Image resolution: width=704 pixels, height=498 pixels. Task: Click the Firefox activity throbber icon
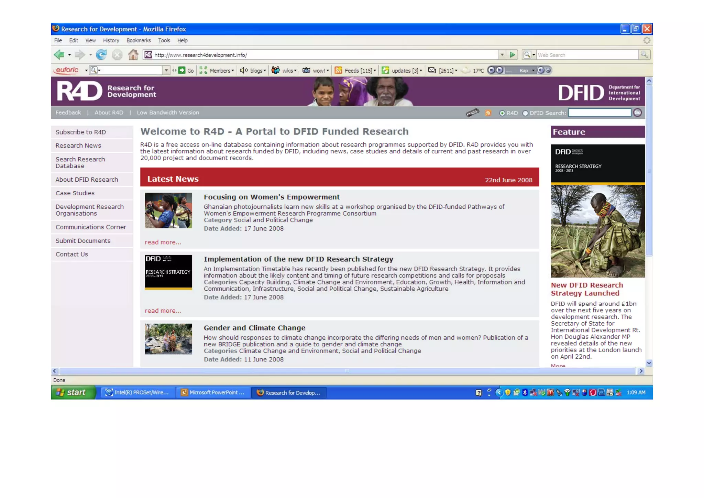[x=647, y=41]
